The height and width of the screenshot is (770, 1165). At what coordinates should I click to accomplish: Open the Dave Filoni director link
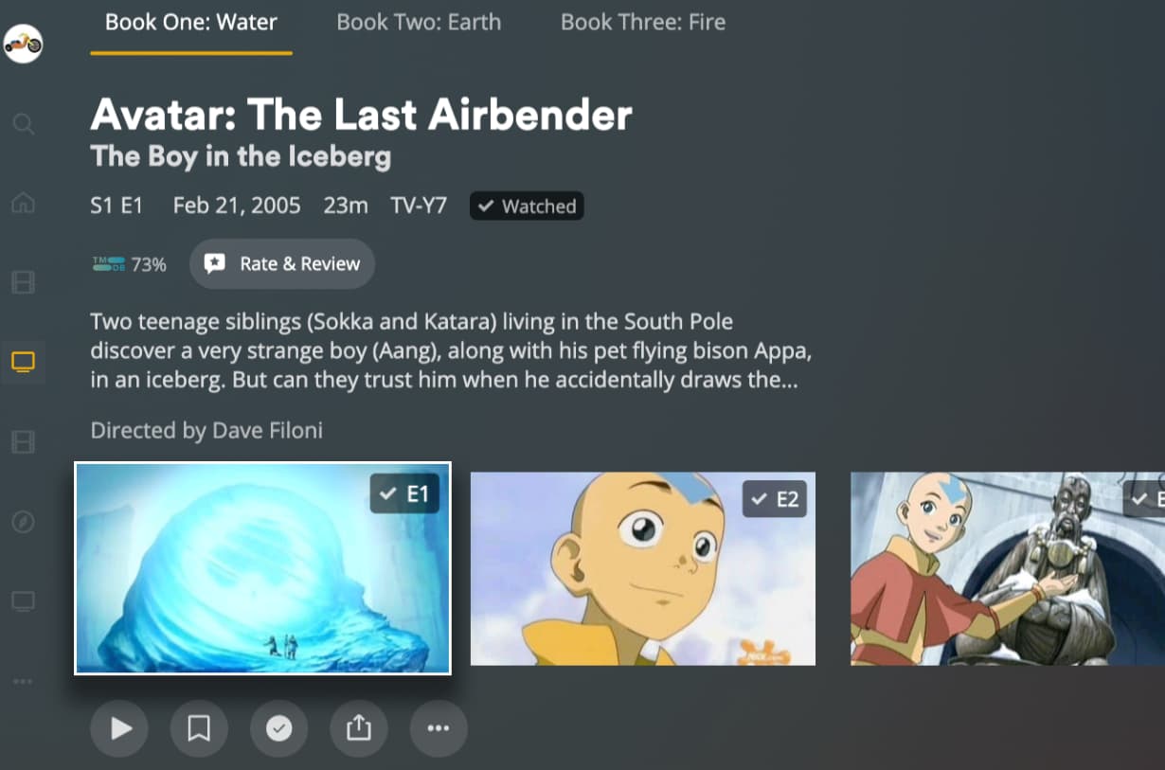(266, 431)
